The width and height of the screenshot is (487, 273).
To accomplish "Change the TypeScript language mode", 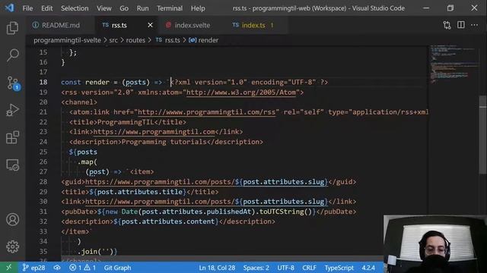I will (339, 268).
